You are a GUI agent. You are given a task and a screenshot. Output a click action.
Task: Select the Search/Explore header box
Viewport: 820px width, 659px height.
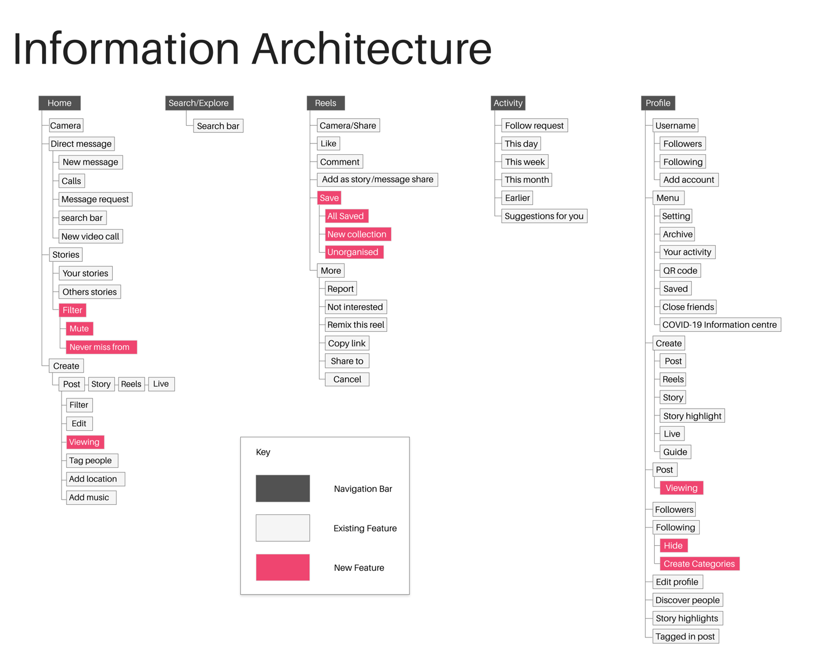click(x=199, y=103)
